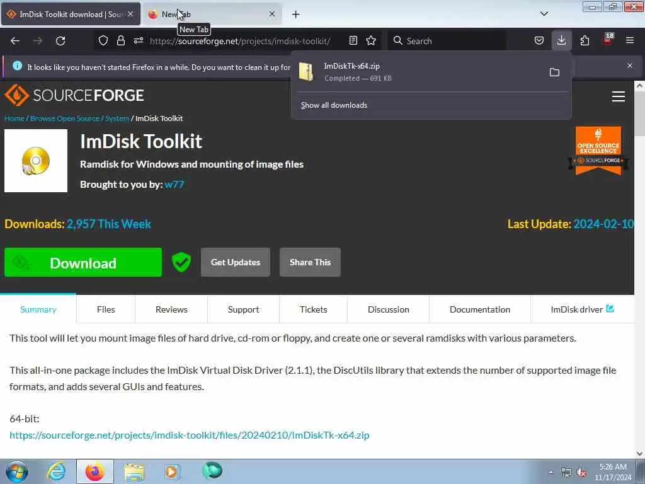Go back to the previous page
Viewport: 645px width, 484px height.
coord(15,41)
